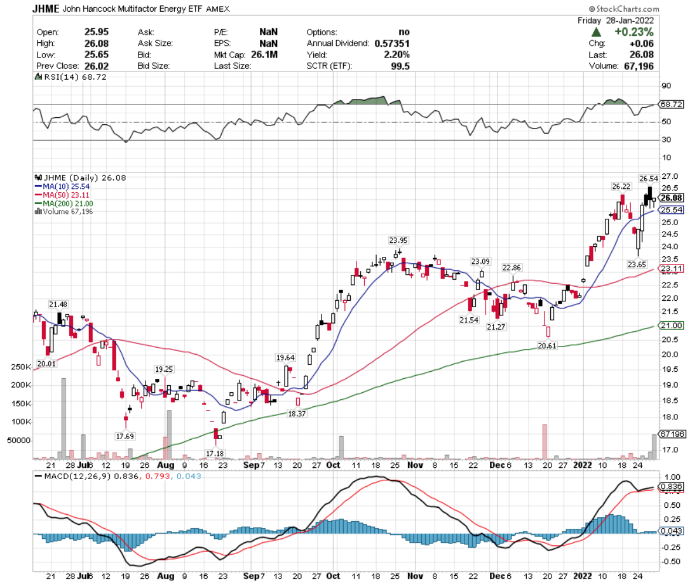Click the 26.22 high price annotation
691x584 pixels.
pos(621,186)
